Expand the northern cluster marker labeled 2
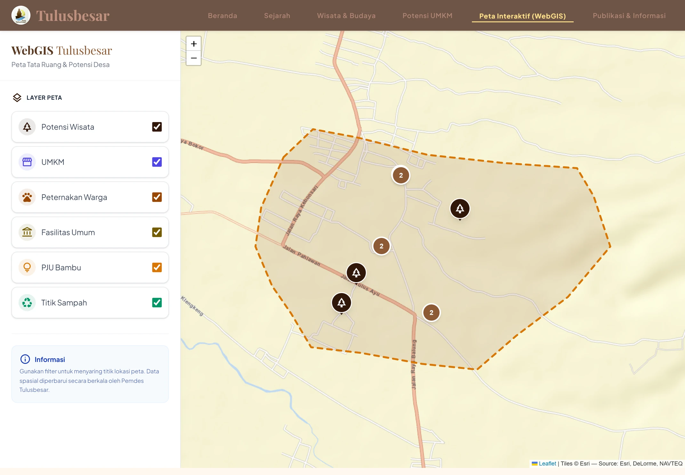The image size is (685, 475). 401,175
